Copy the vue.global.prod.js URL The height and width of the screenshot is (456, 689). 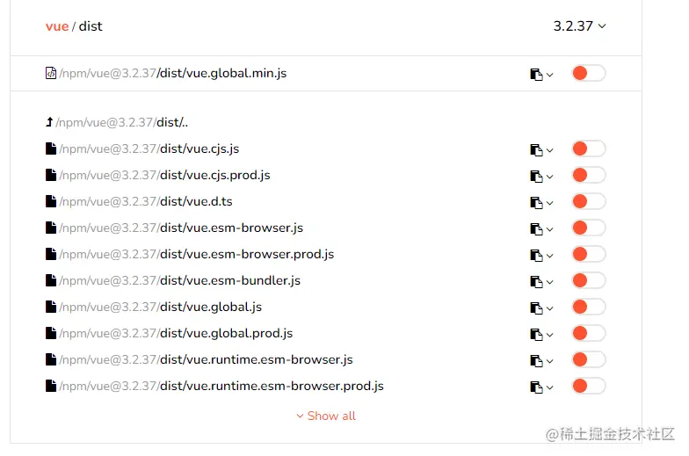(x=536, y=334)
